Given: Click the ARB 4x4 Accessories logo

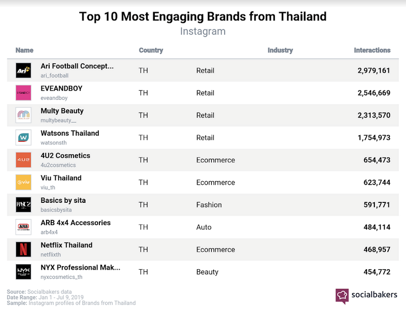Looking at the screenshot, I should (23, 227).
